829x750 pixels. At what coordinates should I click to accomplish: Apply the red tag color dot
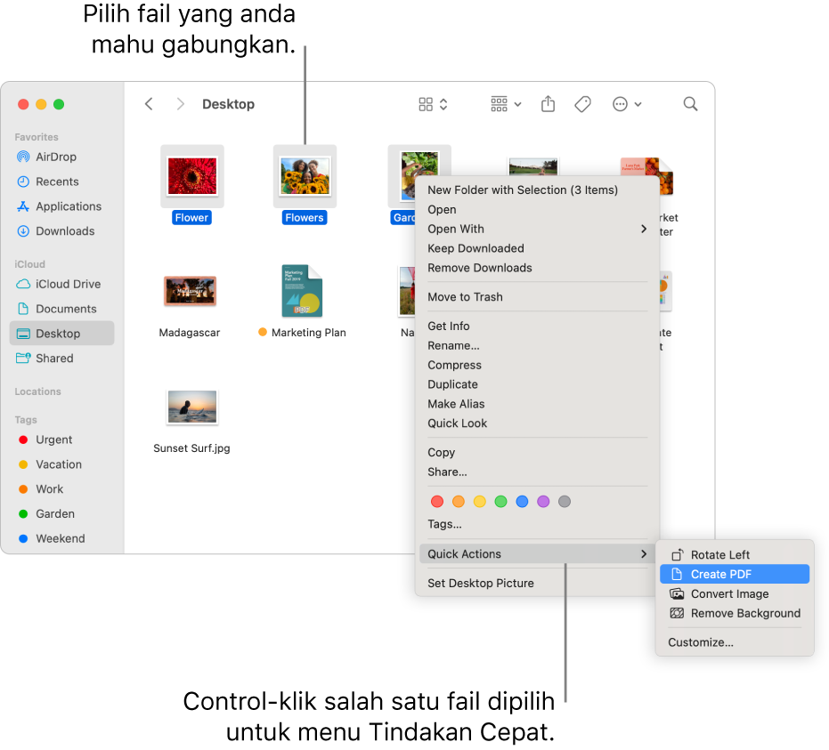pyautogui.click(x=437, y=501)
